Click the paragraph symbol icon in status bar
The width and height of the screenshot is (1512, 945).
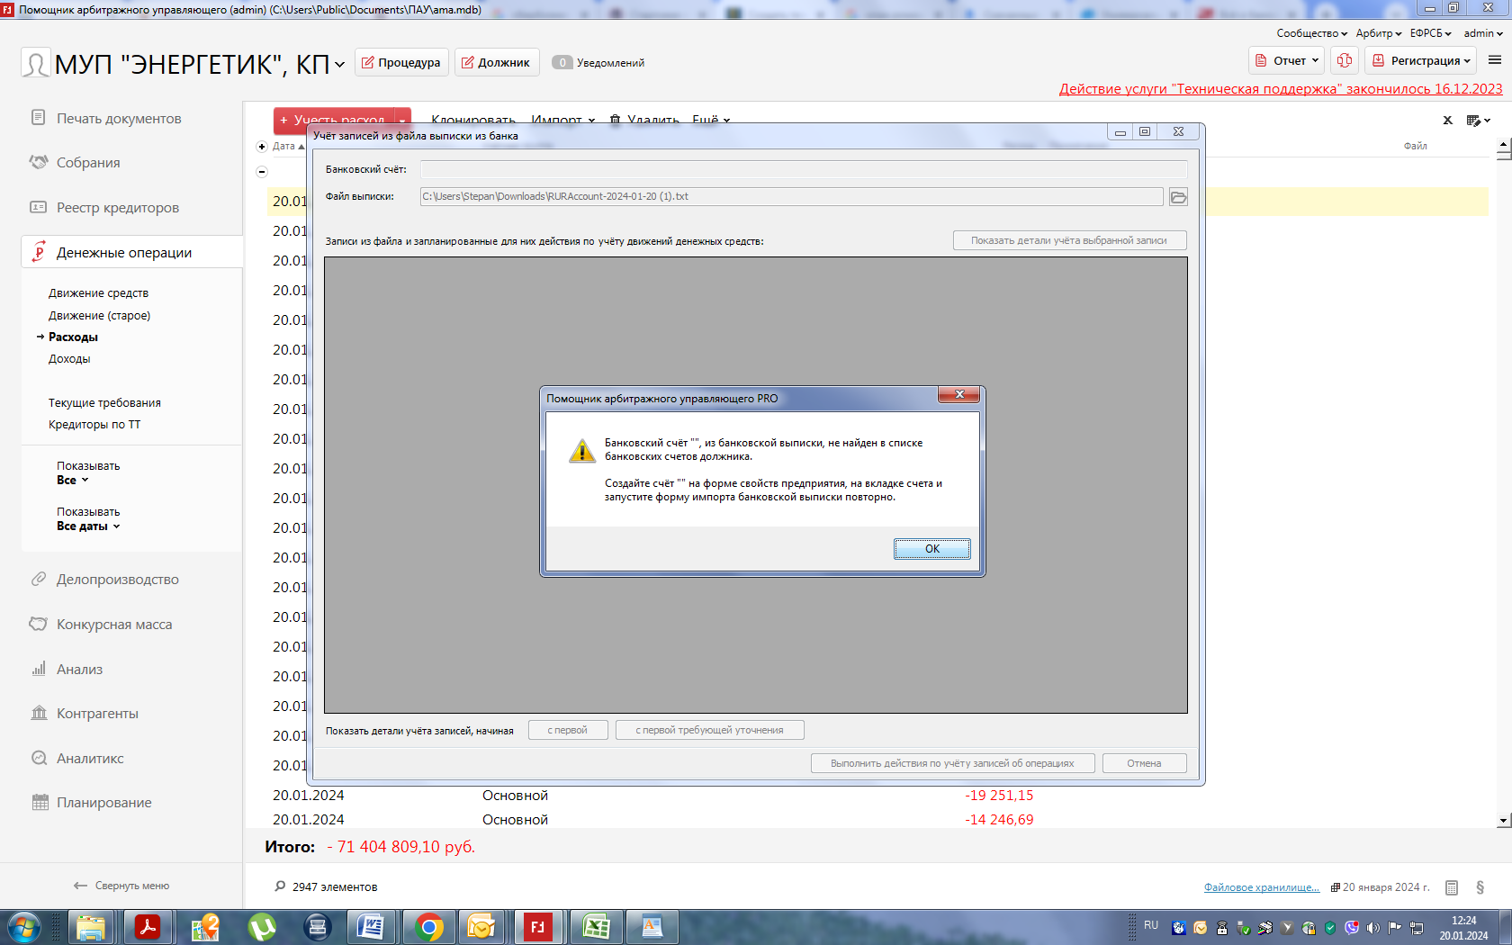(1480, 887)
